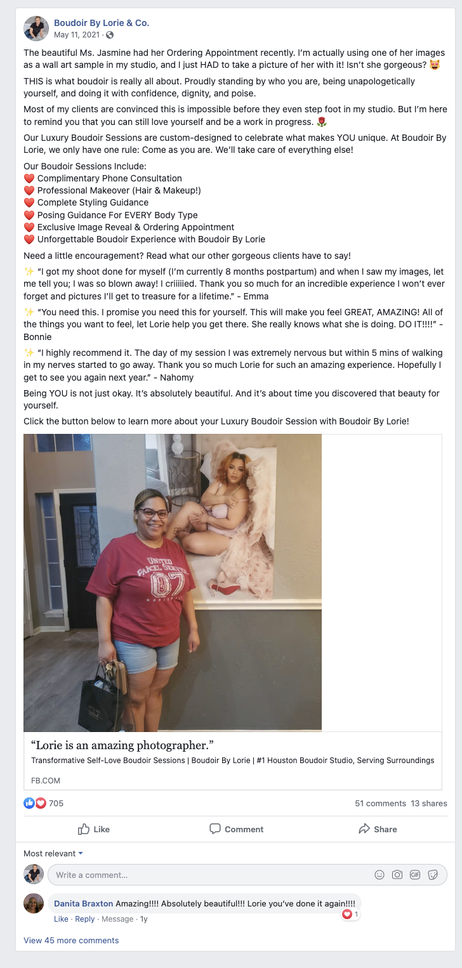The width and height of the screenshot is (462, 968).
Task: Click the Comment button under post
Action: click(x=236, y=829)
